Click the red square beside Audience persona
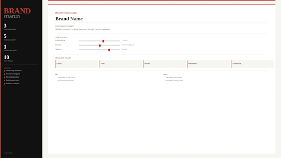This screenshot has width=281, height=158. coord(5,80)
